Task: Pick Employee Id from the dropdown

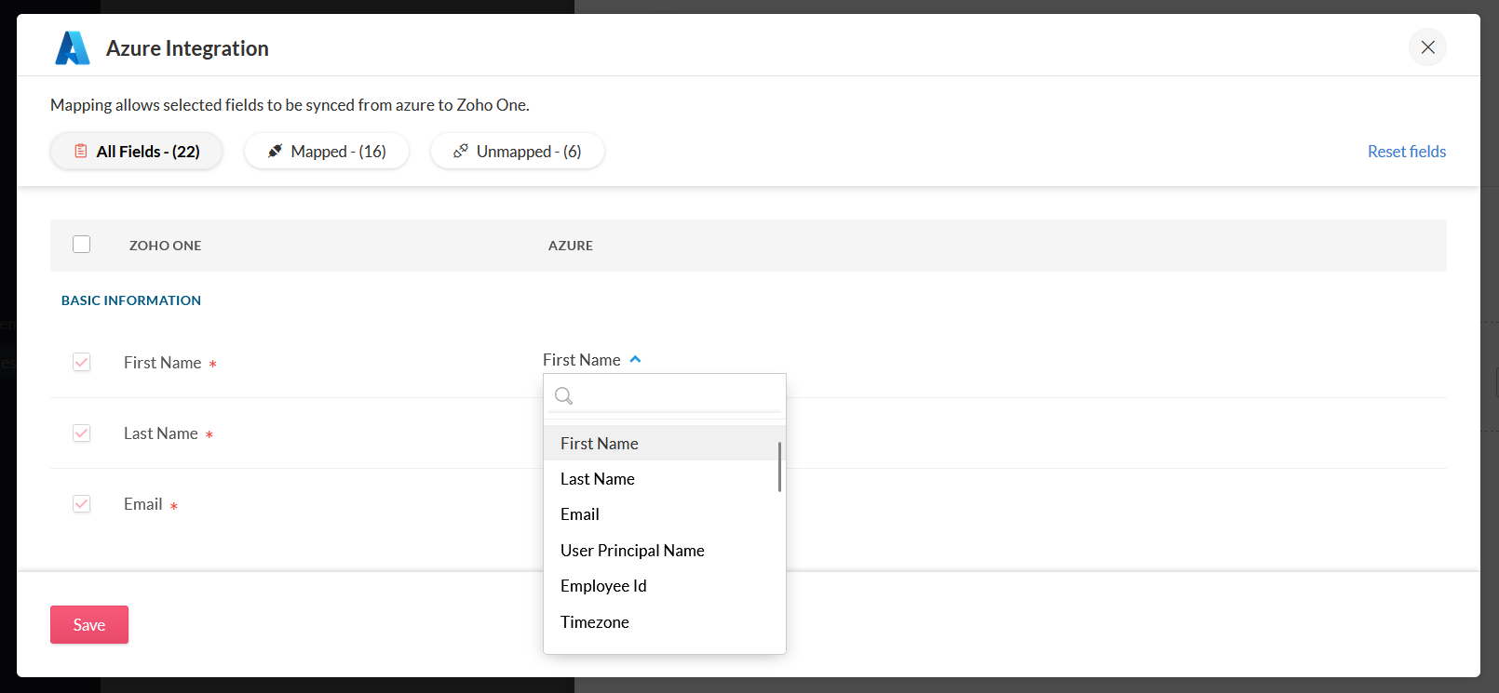Action: coord(603,586)
